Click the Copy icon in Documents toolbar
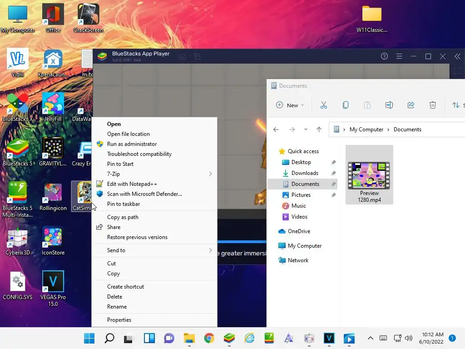This screenshot has height=349, width=465. tap(346, 105)
